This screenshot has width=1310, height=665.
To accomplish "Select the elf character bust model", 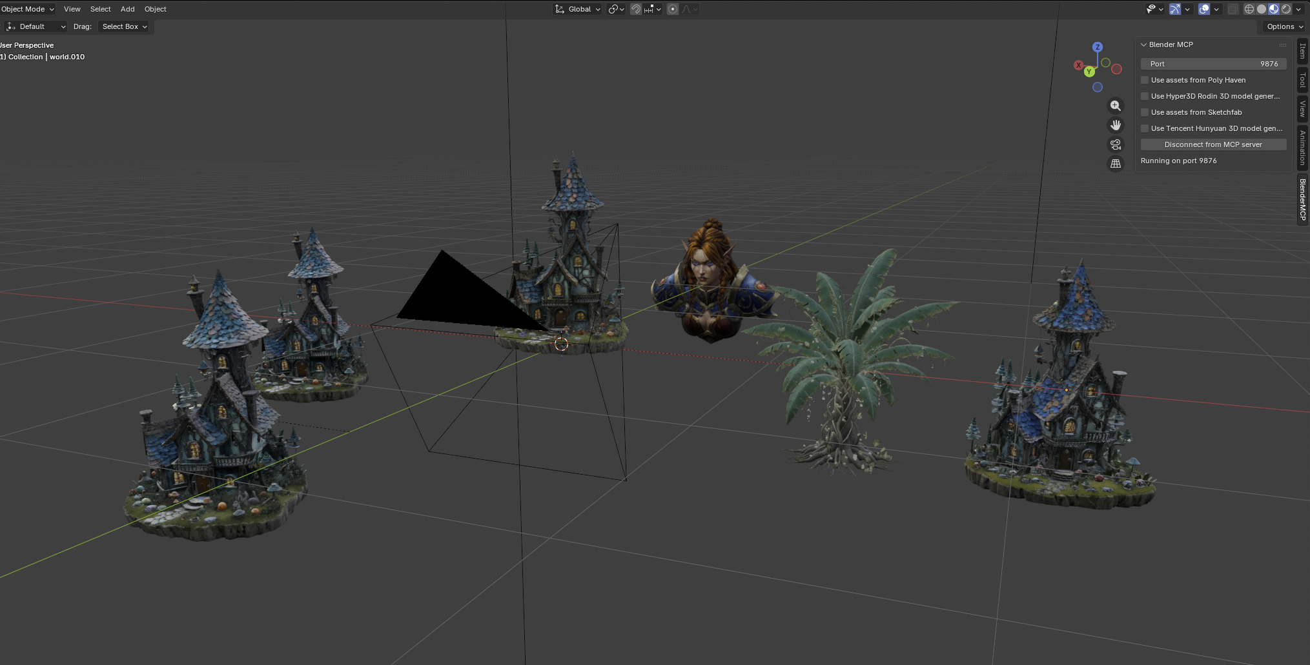I will (712, 281).
